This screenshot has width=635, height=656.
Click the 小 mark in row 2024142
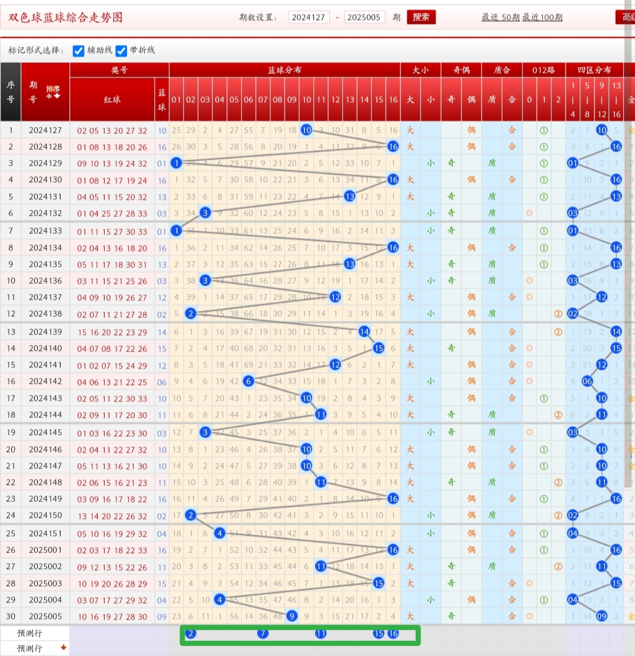pos(431,381)
